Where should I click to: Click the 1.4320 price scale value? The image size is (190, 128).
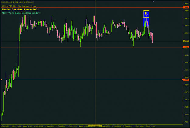(x=186, y=70)
